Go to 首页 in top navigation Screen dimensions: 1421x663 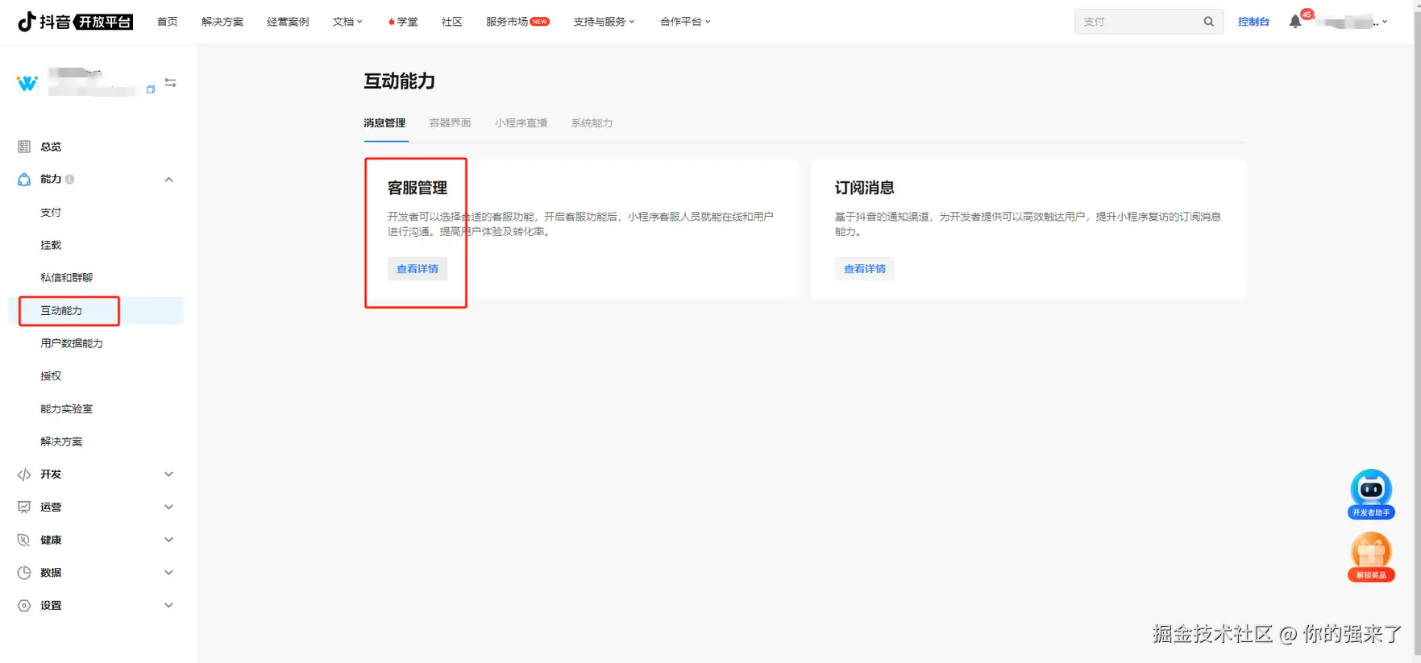[167, 22]
